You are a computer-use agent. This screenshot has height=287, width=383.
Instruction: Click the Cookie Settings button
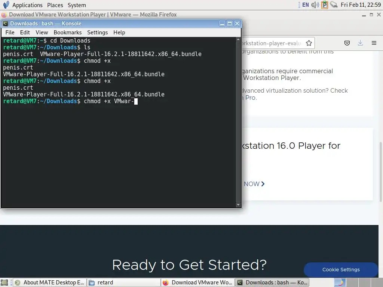[341, 269]
